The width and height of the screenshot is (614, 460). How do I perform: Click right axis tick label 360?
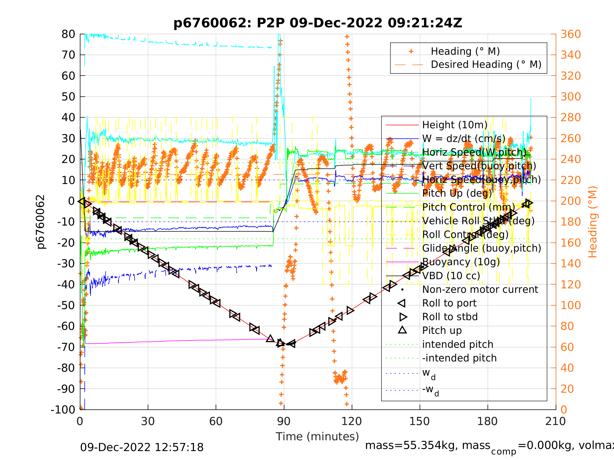[571, 34]
